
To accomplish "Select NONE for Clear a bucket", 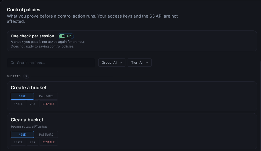I will 22,135.
